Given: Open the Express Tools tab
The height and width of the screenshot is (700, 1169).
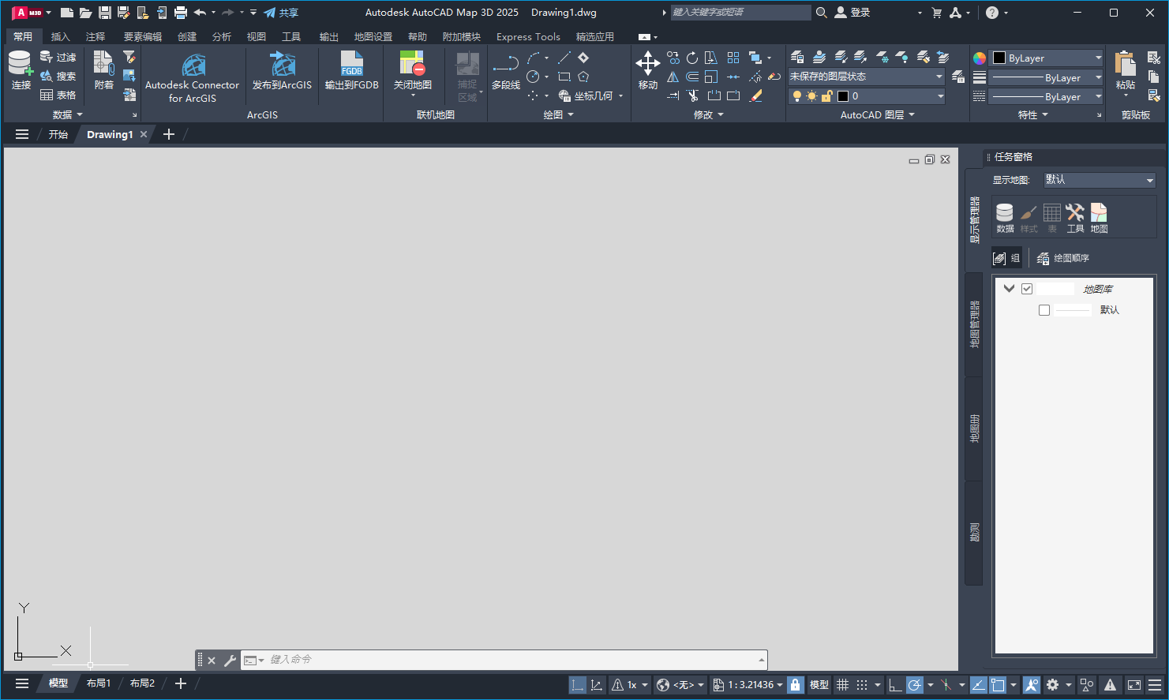Looking at the screenshot, I should (528, 36).
